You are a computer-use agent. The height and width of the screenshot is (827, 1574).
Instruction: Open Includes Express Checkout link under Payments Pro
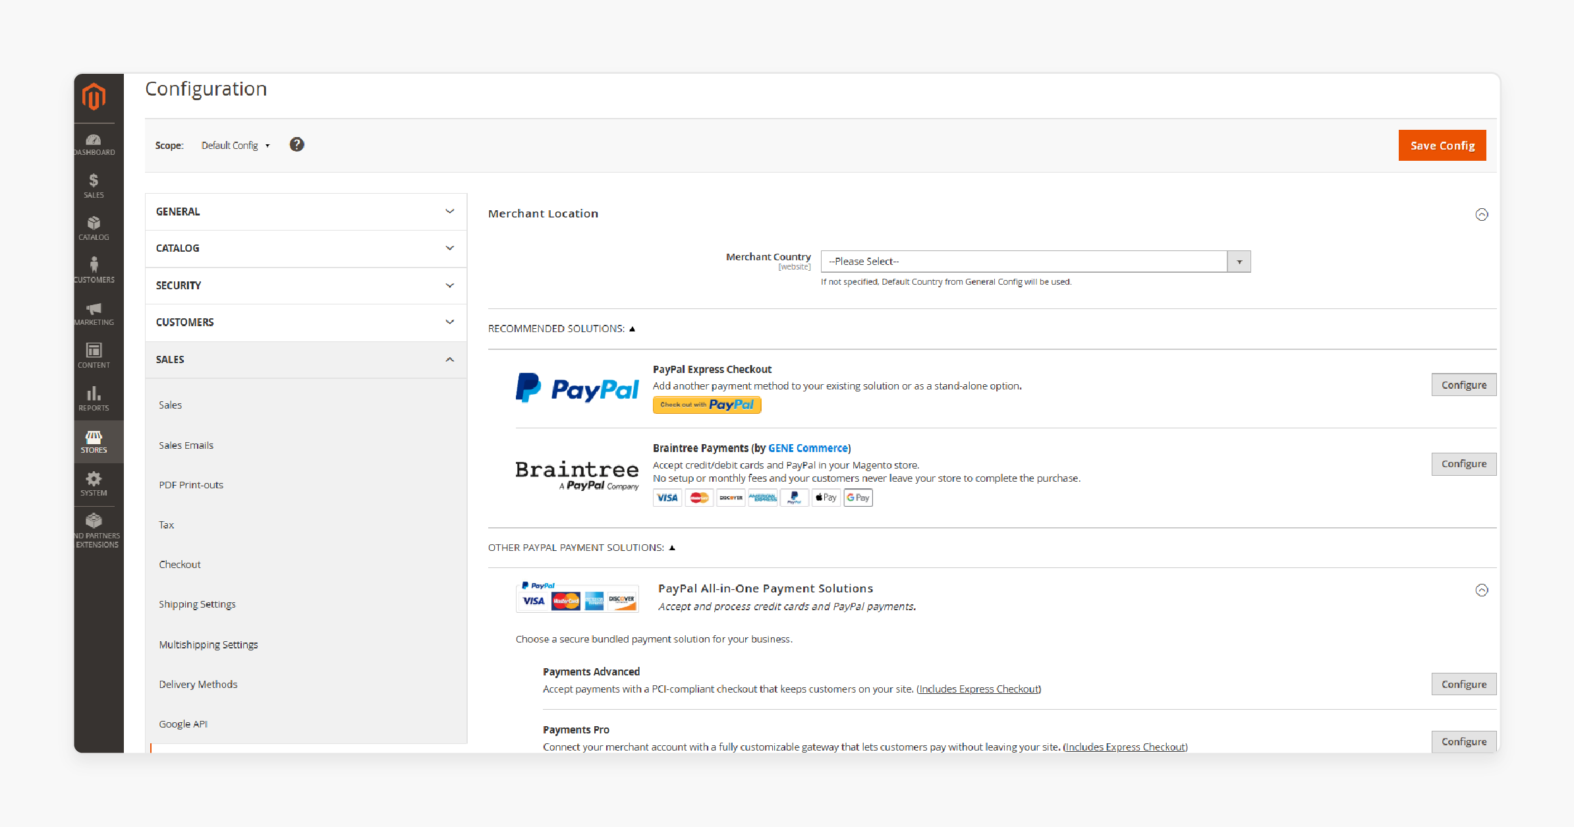(x=1125, y=747)
